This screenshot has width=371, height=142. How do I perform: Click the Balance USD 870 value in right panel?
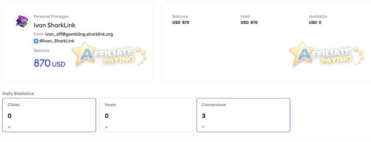coord(181,22)
